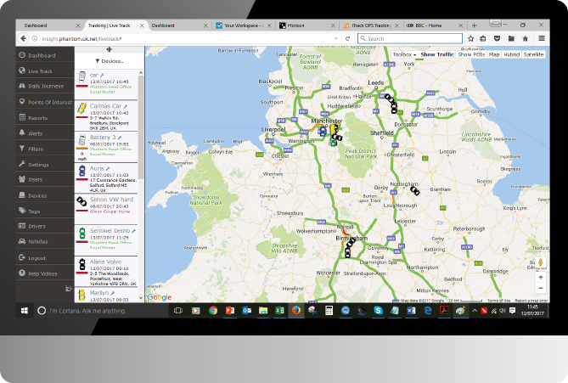Click the device list scrollbar thumb

pyautogui.click(x=141, y=127)
